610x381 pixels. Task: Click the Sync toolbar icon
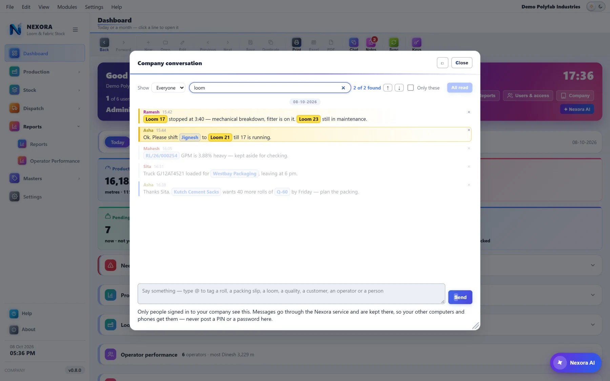point(393,43)
